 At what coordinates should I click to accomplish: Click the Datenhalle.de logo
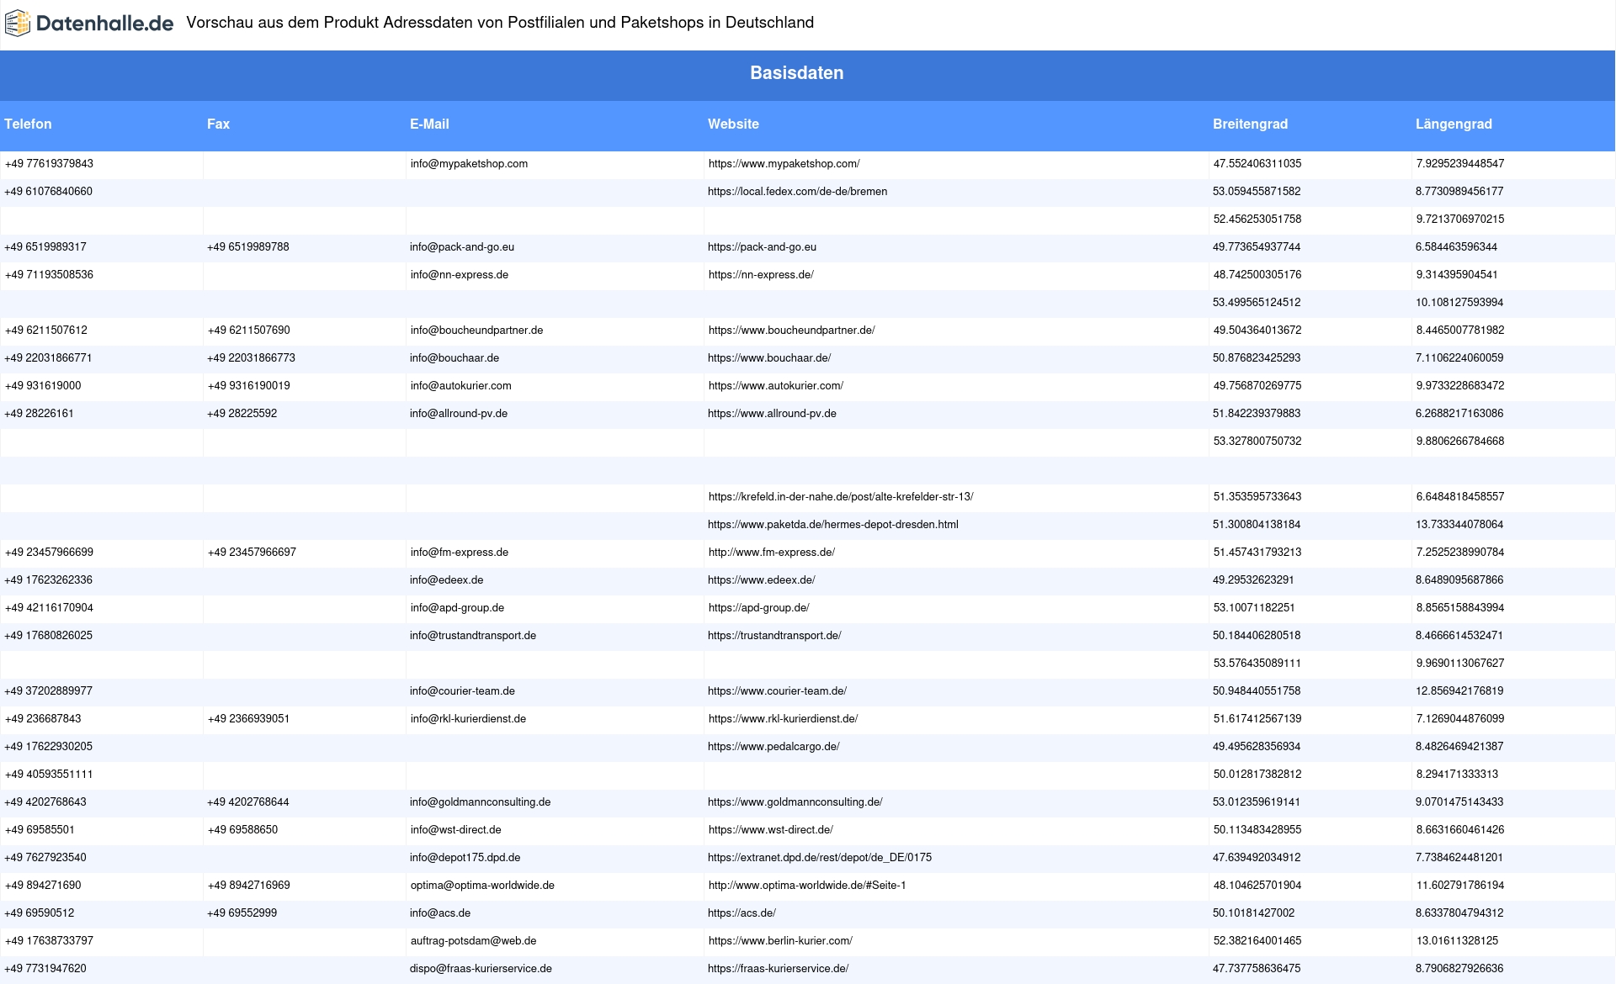[x=89, y=24]
